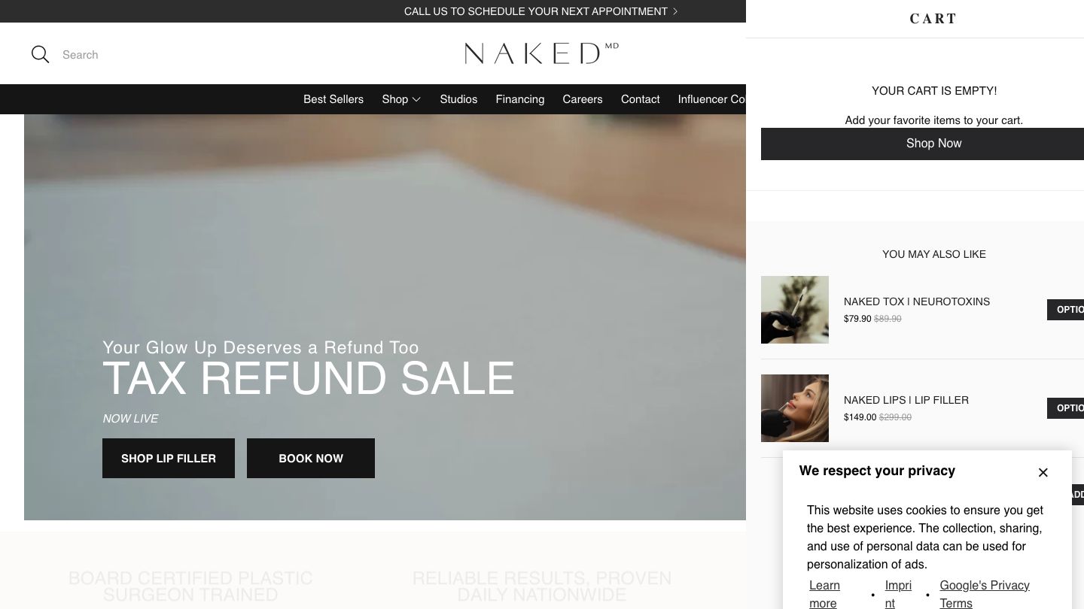
Task: Select Careers in the navigation bar
Action: [x=583, y=99]
